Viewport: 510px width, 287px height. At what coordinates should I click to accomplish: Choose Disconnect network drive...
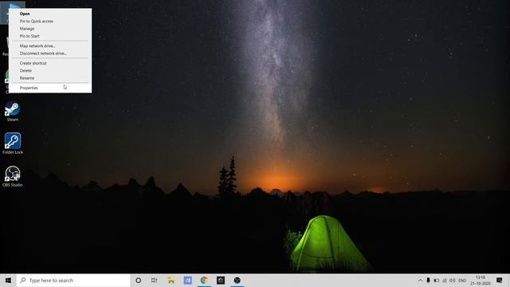[50, 53]
